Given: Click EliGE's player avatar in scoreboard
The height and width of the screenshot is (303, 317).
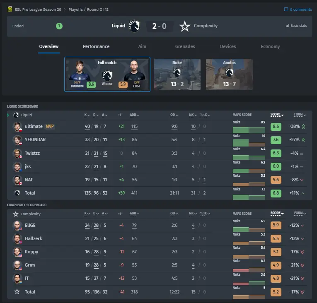Looking at the screenshot, I should pos(17,226).
